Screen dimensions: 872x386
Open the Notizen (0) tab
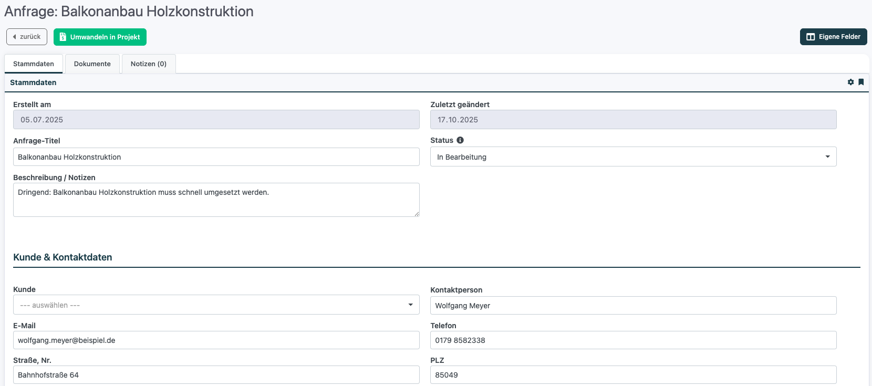point(149,64)
